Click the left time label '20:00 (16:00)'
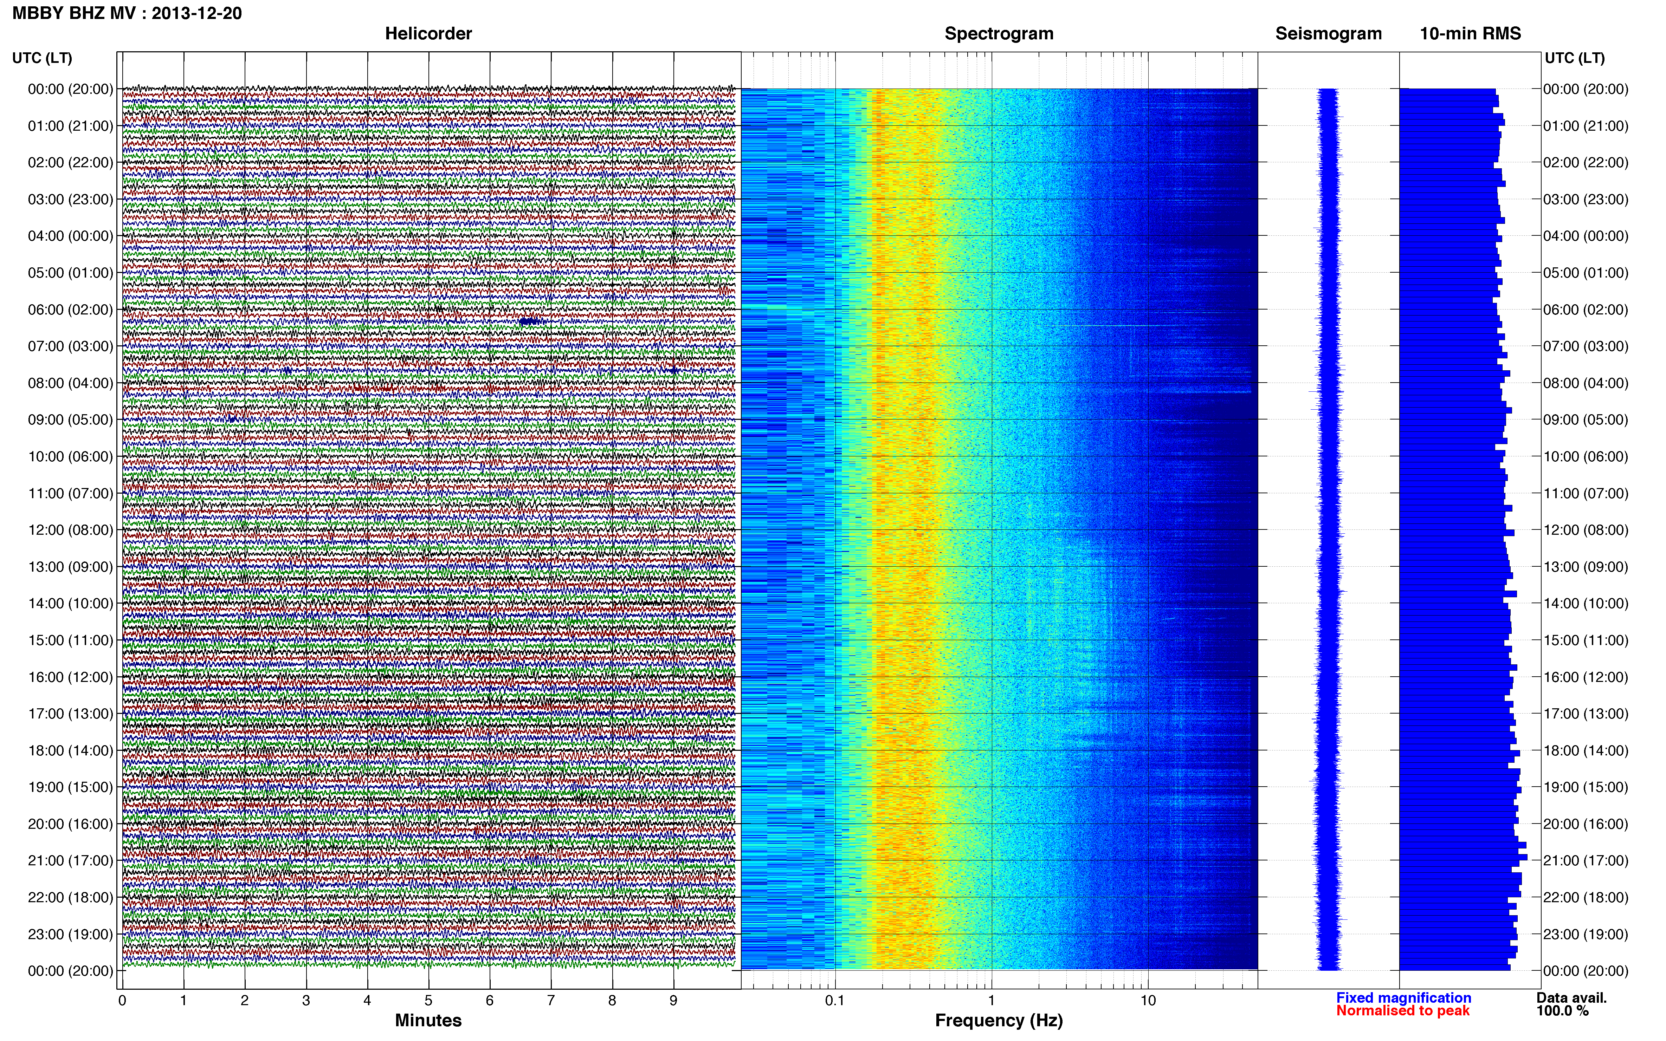Viewport: 1666px width, 1041px height. [70, 824]
